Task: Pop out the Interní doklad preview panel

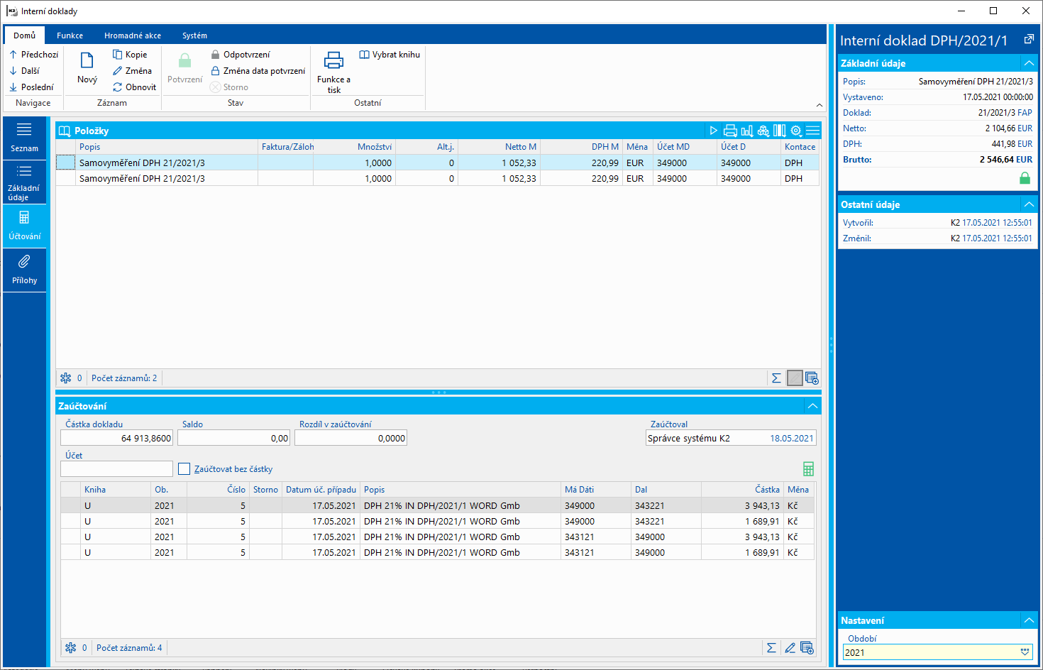Action: click(1029, 40)
